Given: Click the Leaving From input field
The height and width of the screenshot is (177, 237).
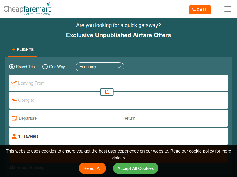Looking at the screenshot, I should point(118,83).
